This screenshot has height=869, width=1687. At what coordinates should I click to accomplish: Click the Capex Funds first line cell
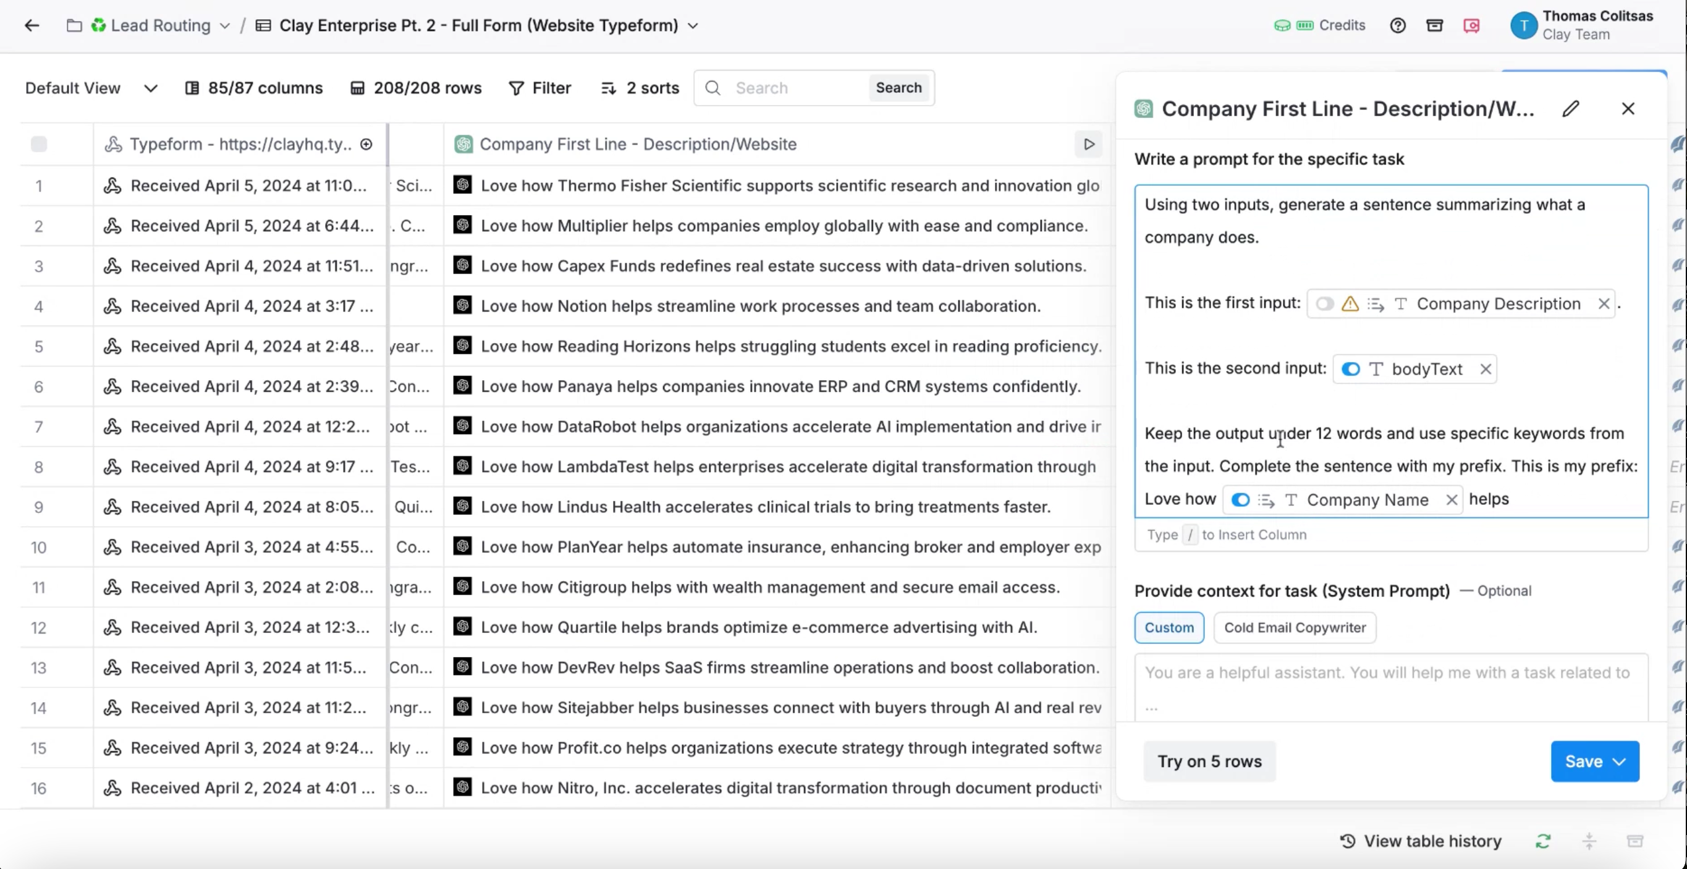tap(777, 266)
